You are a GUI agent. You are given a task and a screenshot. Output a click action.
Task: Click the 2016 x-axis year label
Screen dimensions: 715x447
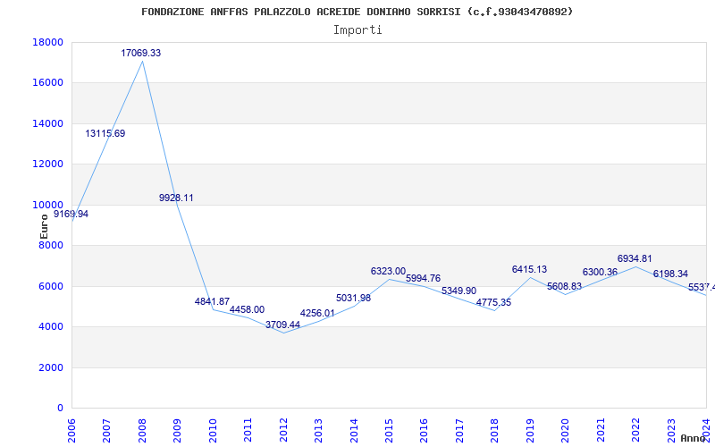pos(425,430)
